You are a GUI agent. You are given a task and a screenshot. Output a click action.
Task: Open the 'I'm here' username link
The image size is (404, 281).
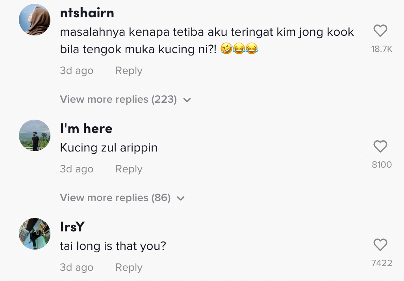point(86,129)
